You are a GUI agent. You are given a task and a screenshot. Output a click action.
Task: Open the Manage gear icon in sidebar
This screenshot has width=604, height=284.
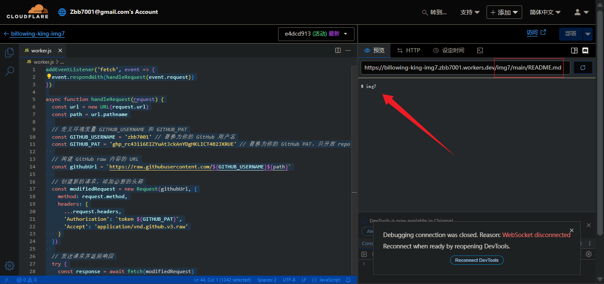click(9, 266)
